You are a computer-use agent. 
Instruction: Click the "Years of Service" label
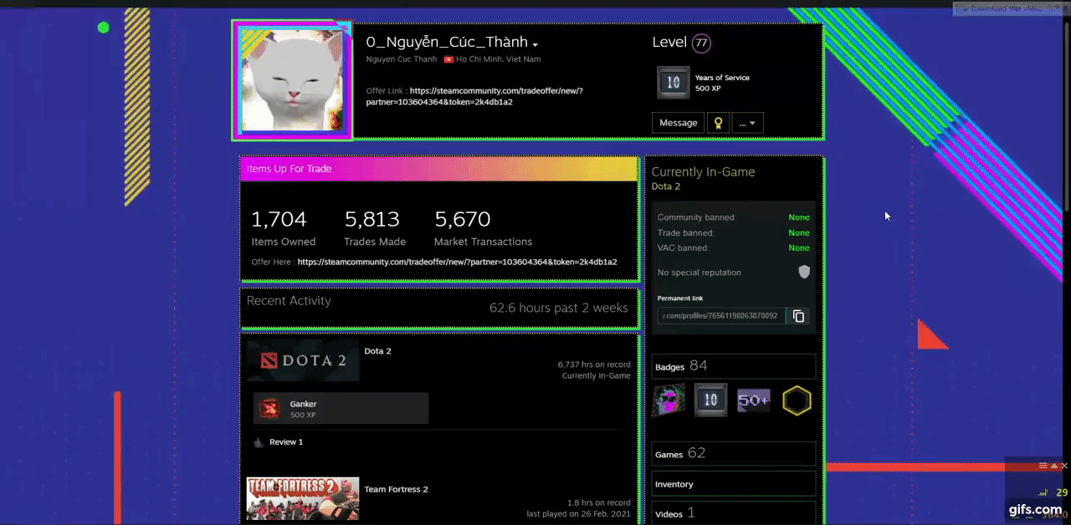point(722,78)
